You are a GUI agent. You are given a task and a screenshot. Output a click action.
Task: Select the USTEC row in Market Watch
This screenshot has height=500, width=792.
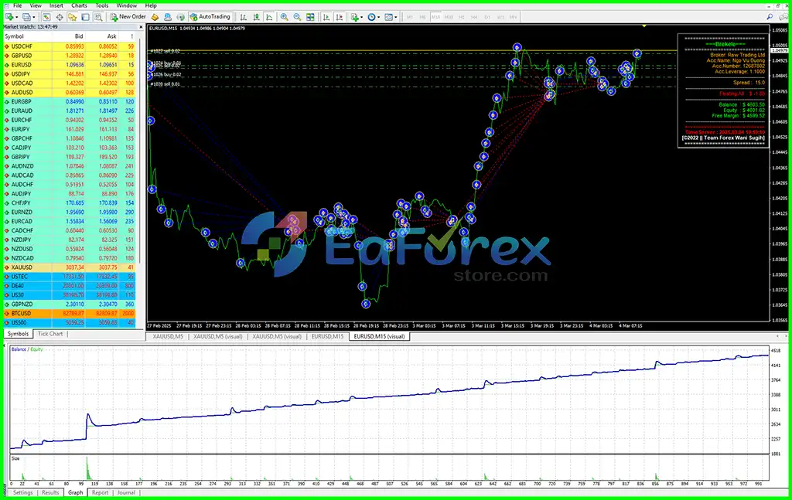70,277
